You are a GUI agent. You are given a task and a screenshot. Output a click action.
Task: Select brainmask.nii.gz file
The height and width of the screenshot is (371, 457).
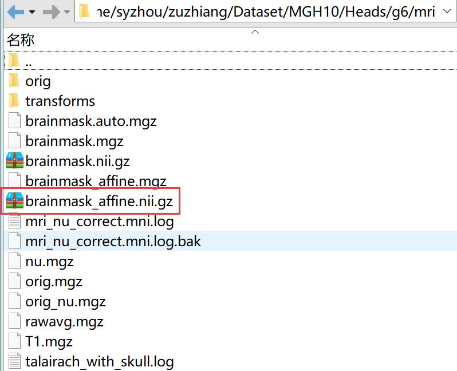pos(77,161)
